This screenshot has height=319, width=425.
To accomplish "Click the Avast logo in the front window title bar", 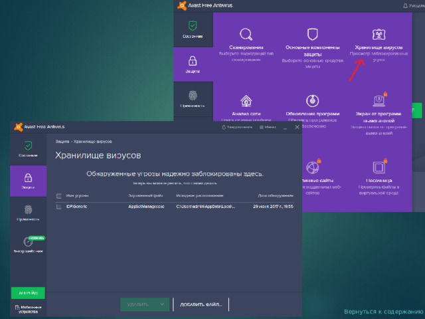I will click(19, 127).
